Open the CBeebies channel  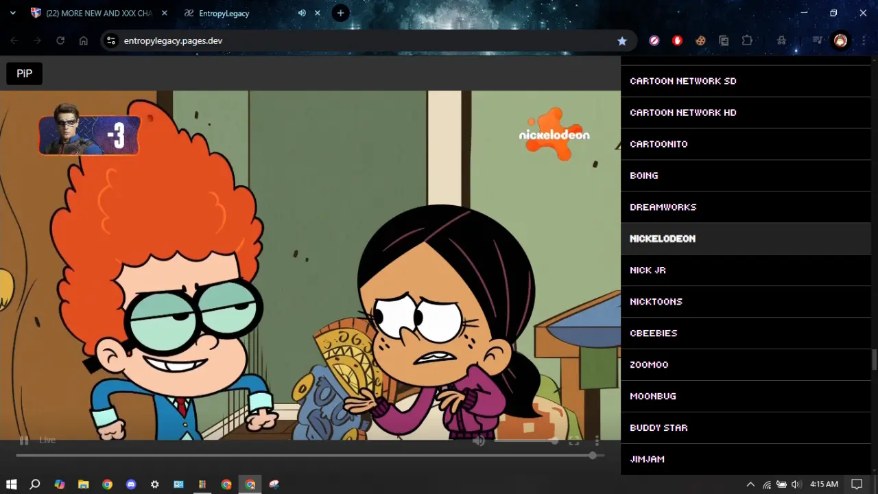746,333
